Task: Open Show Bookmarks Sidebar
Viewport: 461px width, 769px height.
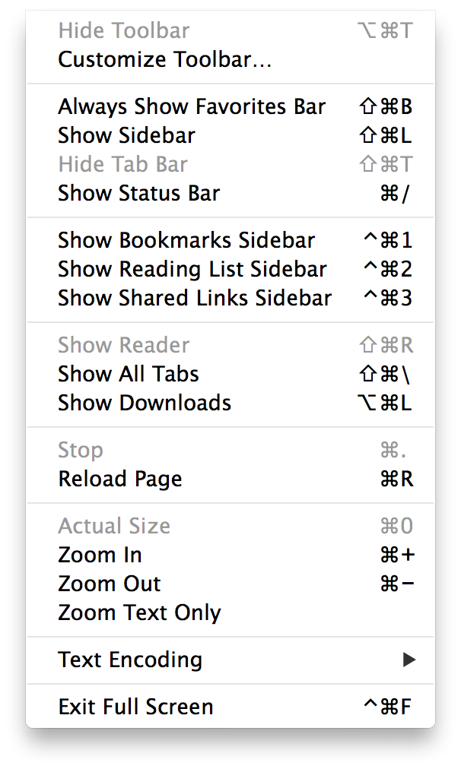Action: (x=186, y=240)
